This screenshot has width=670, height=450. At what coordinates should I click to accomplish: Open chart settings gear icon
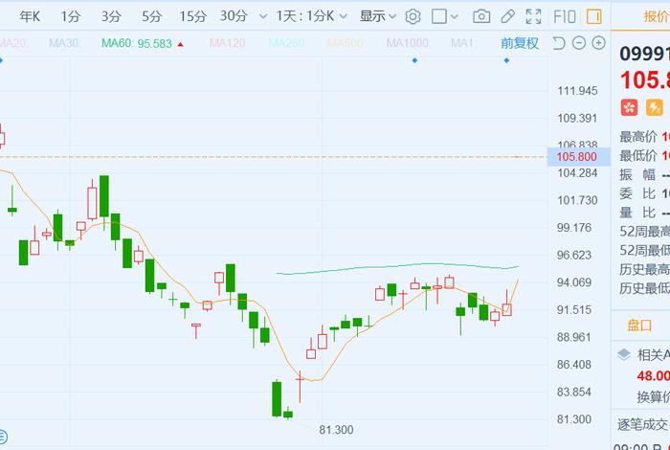(x=413, y=16)
